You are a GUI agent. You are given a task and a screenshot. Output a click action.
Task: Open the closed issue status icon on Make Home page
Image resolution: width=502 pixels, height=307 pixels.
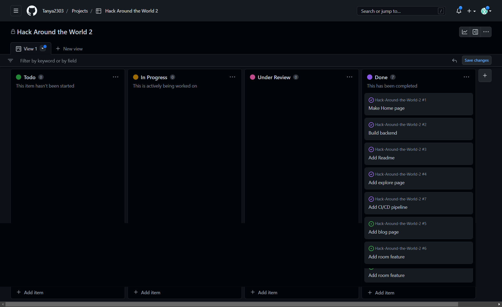point(371,100)
